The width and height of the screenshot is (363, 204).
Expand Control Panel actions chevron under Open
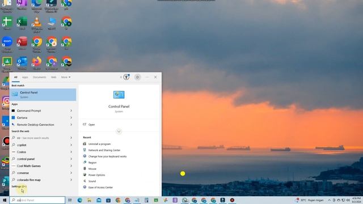[119, 131]
